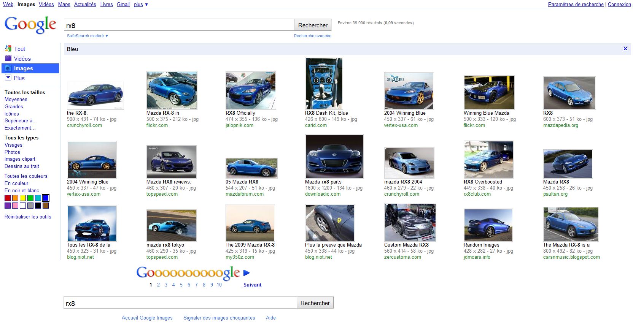Click the Vidéos clapperboard icon in sidebar
The image size is (633, 326).
click(8, 58)
